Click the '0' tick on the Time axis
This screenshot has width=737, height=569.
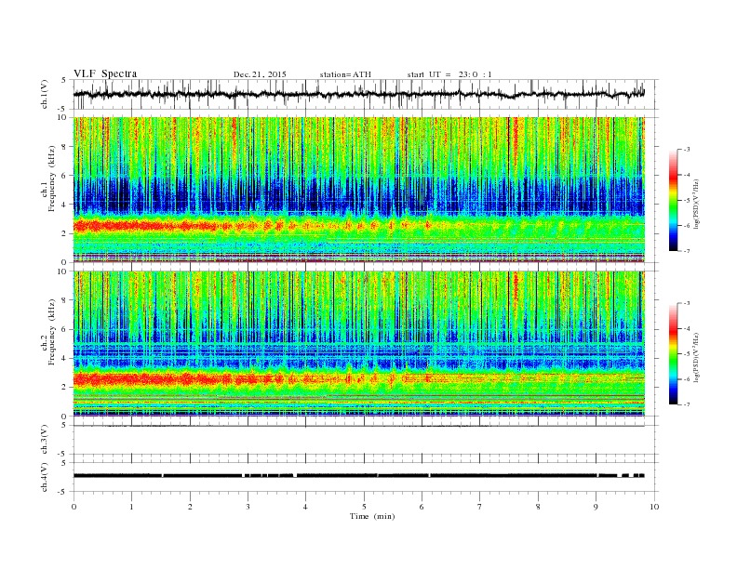click(74, 507)
